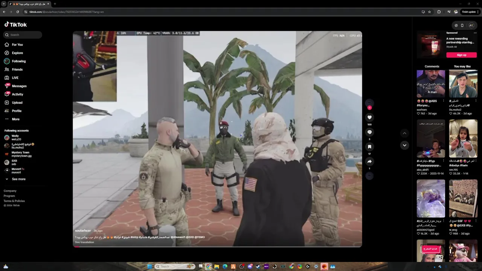
Task: Open the sox1rem video thumbnail
Action: pyautogui.click(x=431, y=84)
